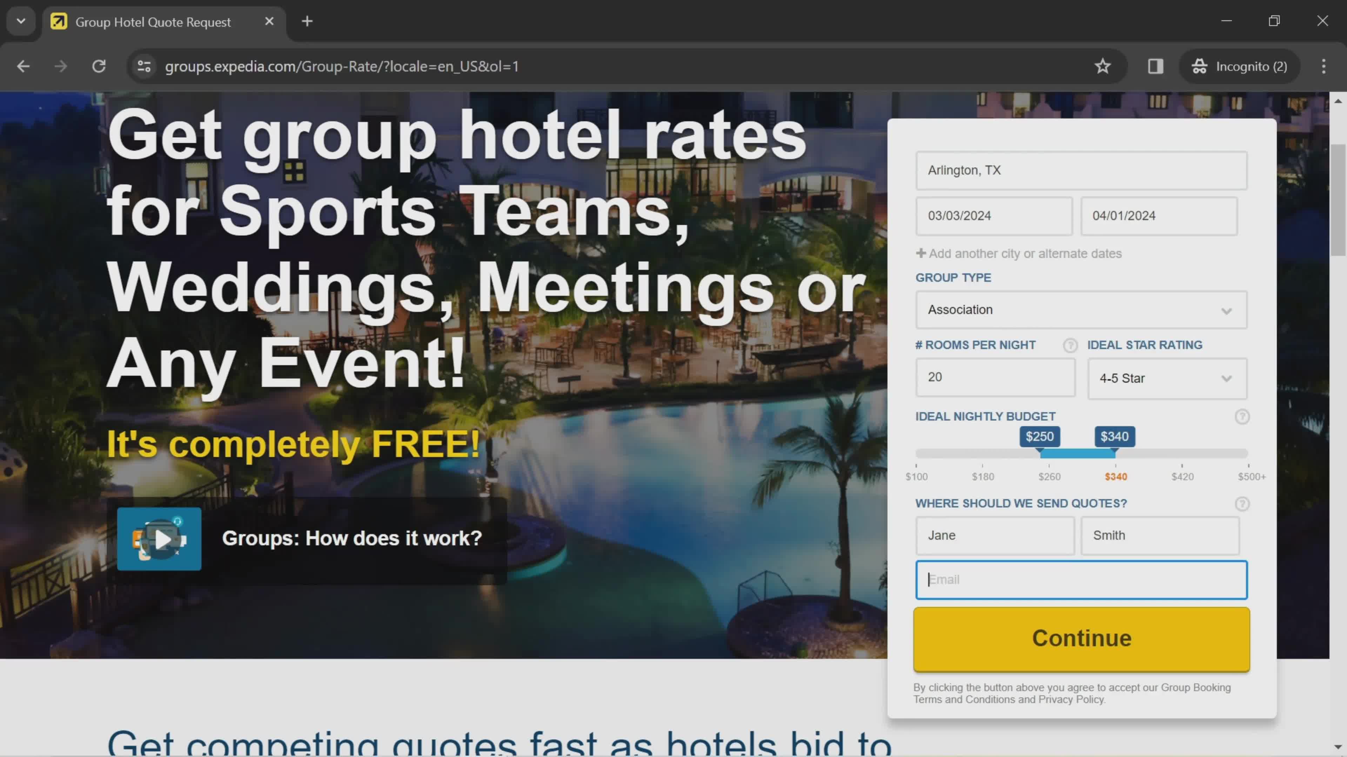Image resolution: width=1347 pixels, height=757 pixels.
Task: Open site information icon in address bar
Action: pos(144,66)
